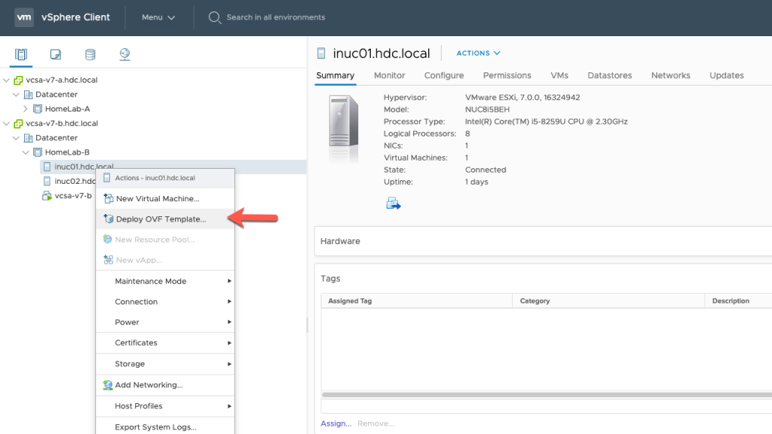Switch to the Permissions tab

(507, 75)
